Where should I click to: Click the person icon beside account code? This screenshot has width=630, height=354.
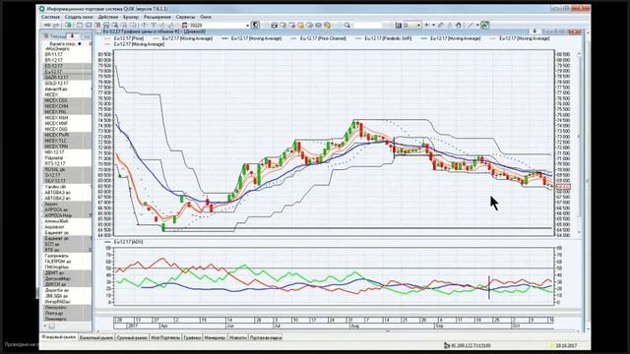click(185, 25)
